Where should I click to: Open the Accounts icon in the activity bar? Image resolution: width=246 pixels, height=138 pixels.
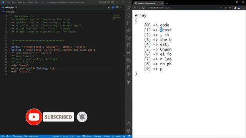(x=128, y=123)
